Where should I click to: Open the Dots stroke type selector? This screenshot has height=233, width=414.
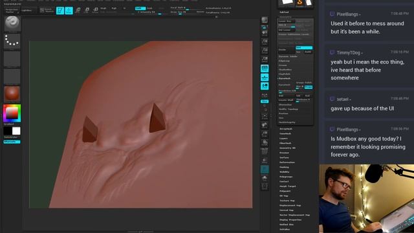click(x=12, y=41)
